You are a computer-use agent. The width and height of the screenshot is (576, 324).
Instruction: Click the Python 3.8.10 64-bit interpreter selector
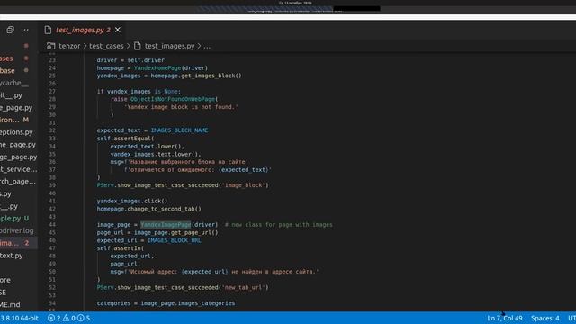[x=19, y=318]
